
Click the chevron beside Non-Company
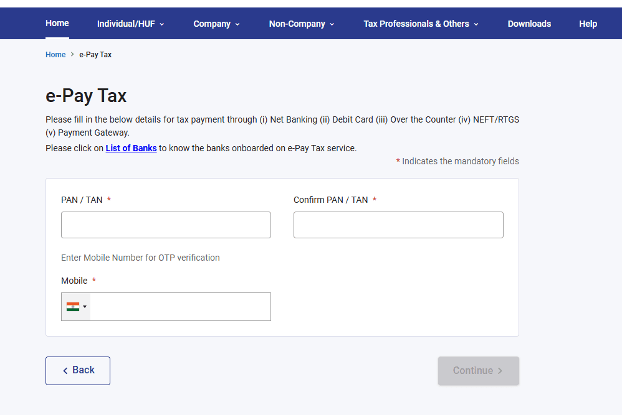tap(332, 24)
